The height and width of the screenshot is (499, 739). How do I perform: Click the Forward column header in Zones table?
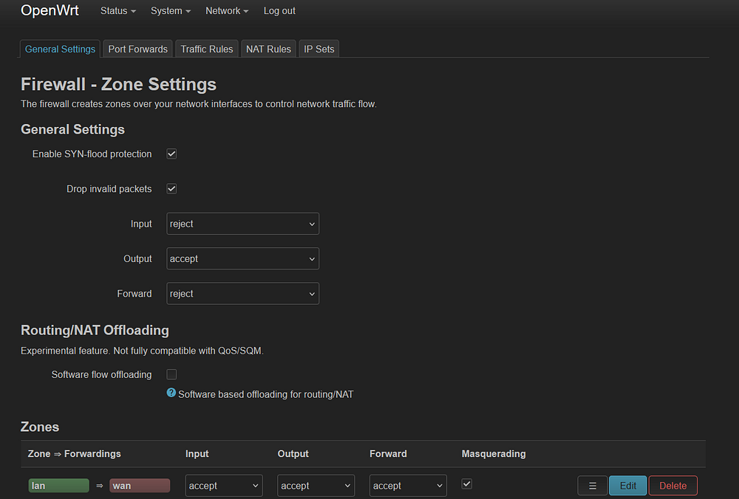pyautogui.click(x=388, y=454)
